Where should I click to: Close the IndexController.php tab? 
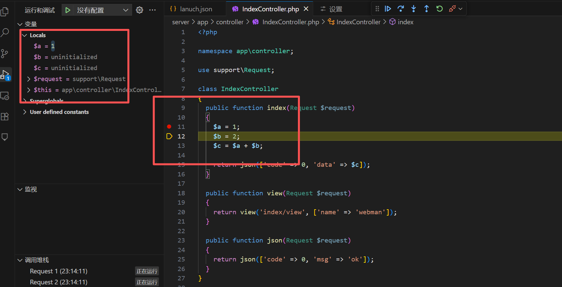tap(306, 9)
